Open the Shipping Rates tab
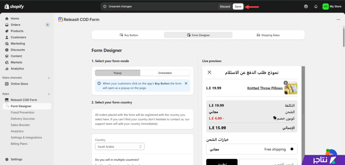Screen dimensions: 345x165 (268, 35)
